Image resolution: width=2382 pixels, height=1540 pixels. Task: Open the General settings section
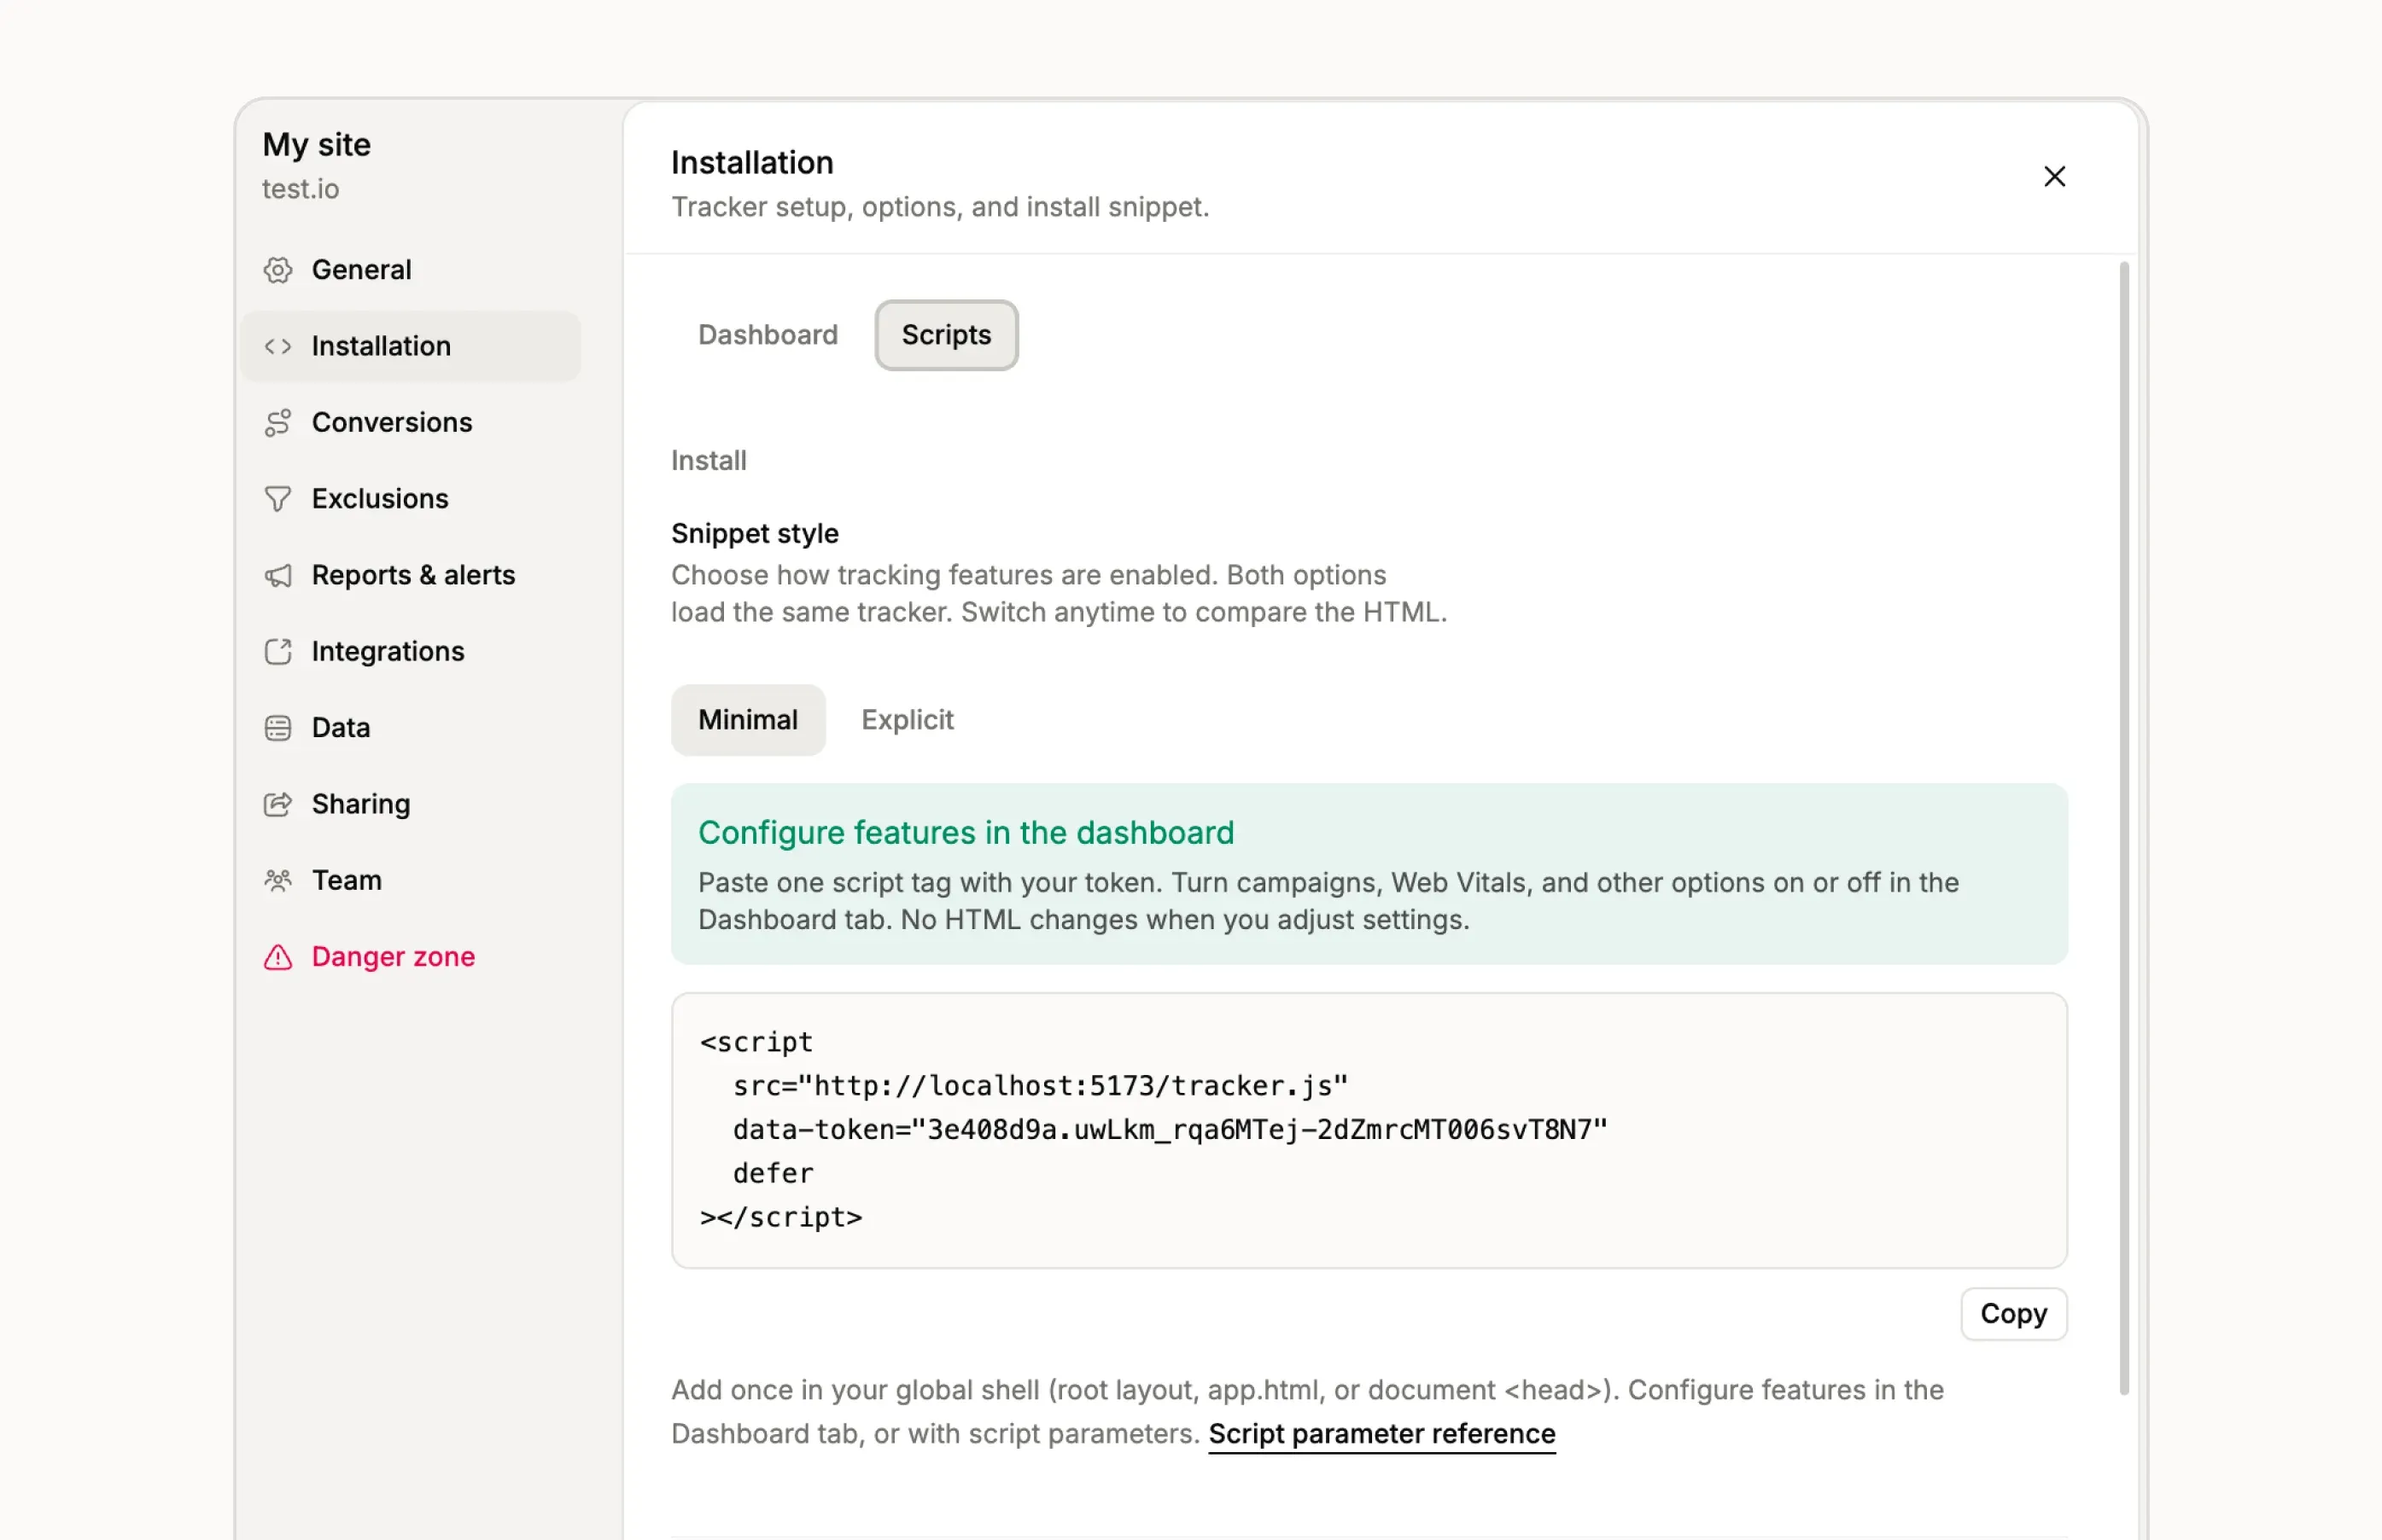click(410, 270)
